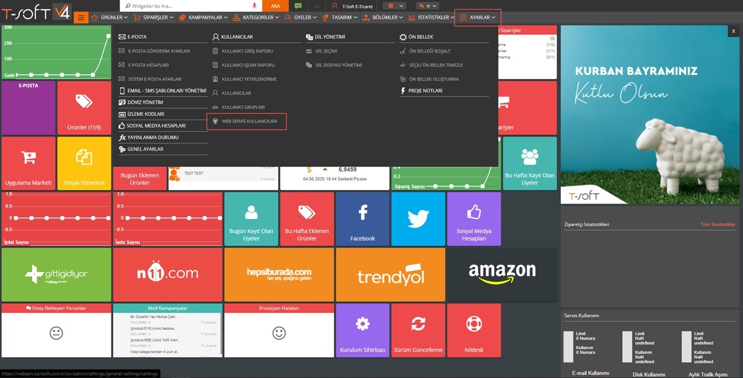
Task: Open the Twitter bird tile
Action: [419, 219]
